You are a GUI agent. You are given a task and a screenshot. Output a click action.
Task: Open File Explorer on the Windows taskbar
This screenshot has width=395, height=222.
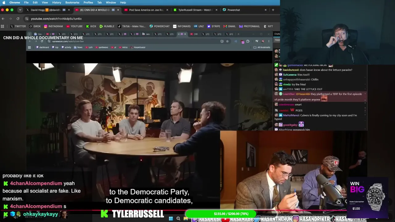[x=185, y=219]
